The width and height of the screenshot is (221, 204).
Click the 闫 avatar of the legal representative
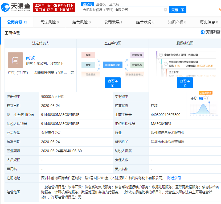click(x=15, y=60)
